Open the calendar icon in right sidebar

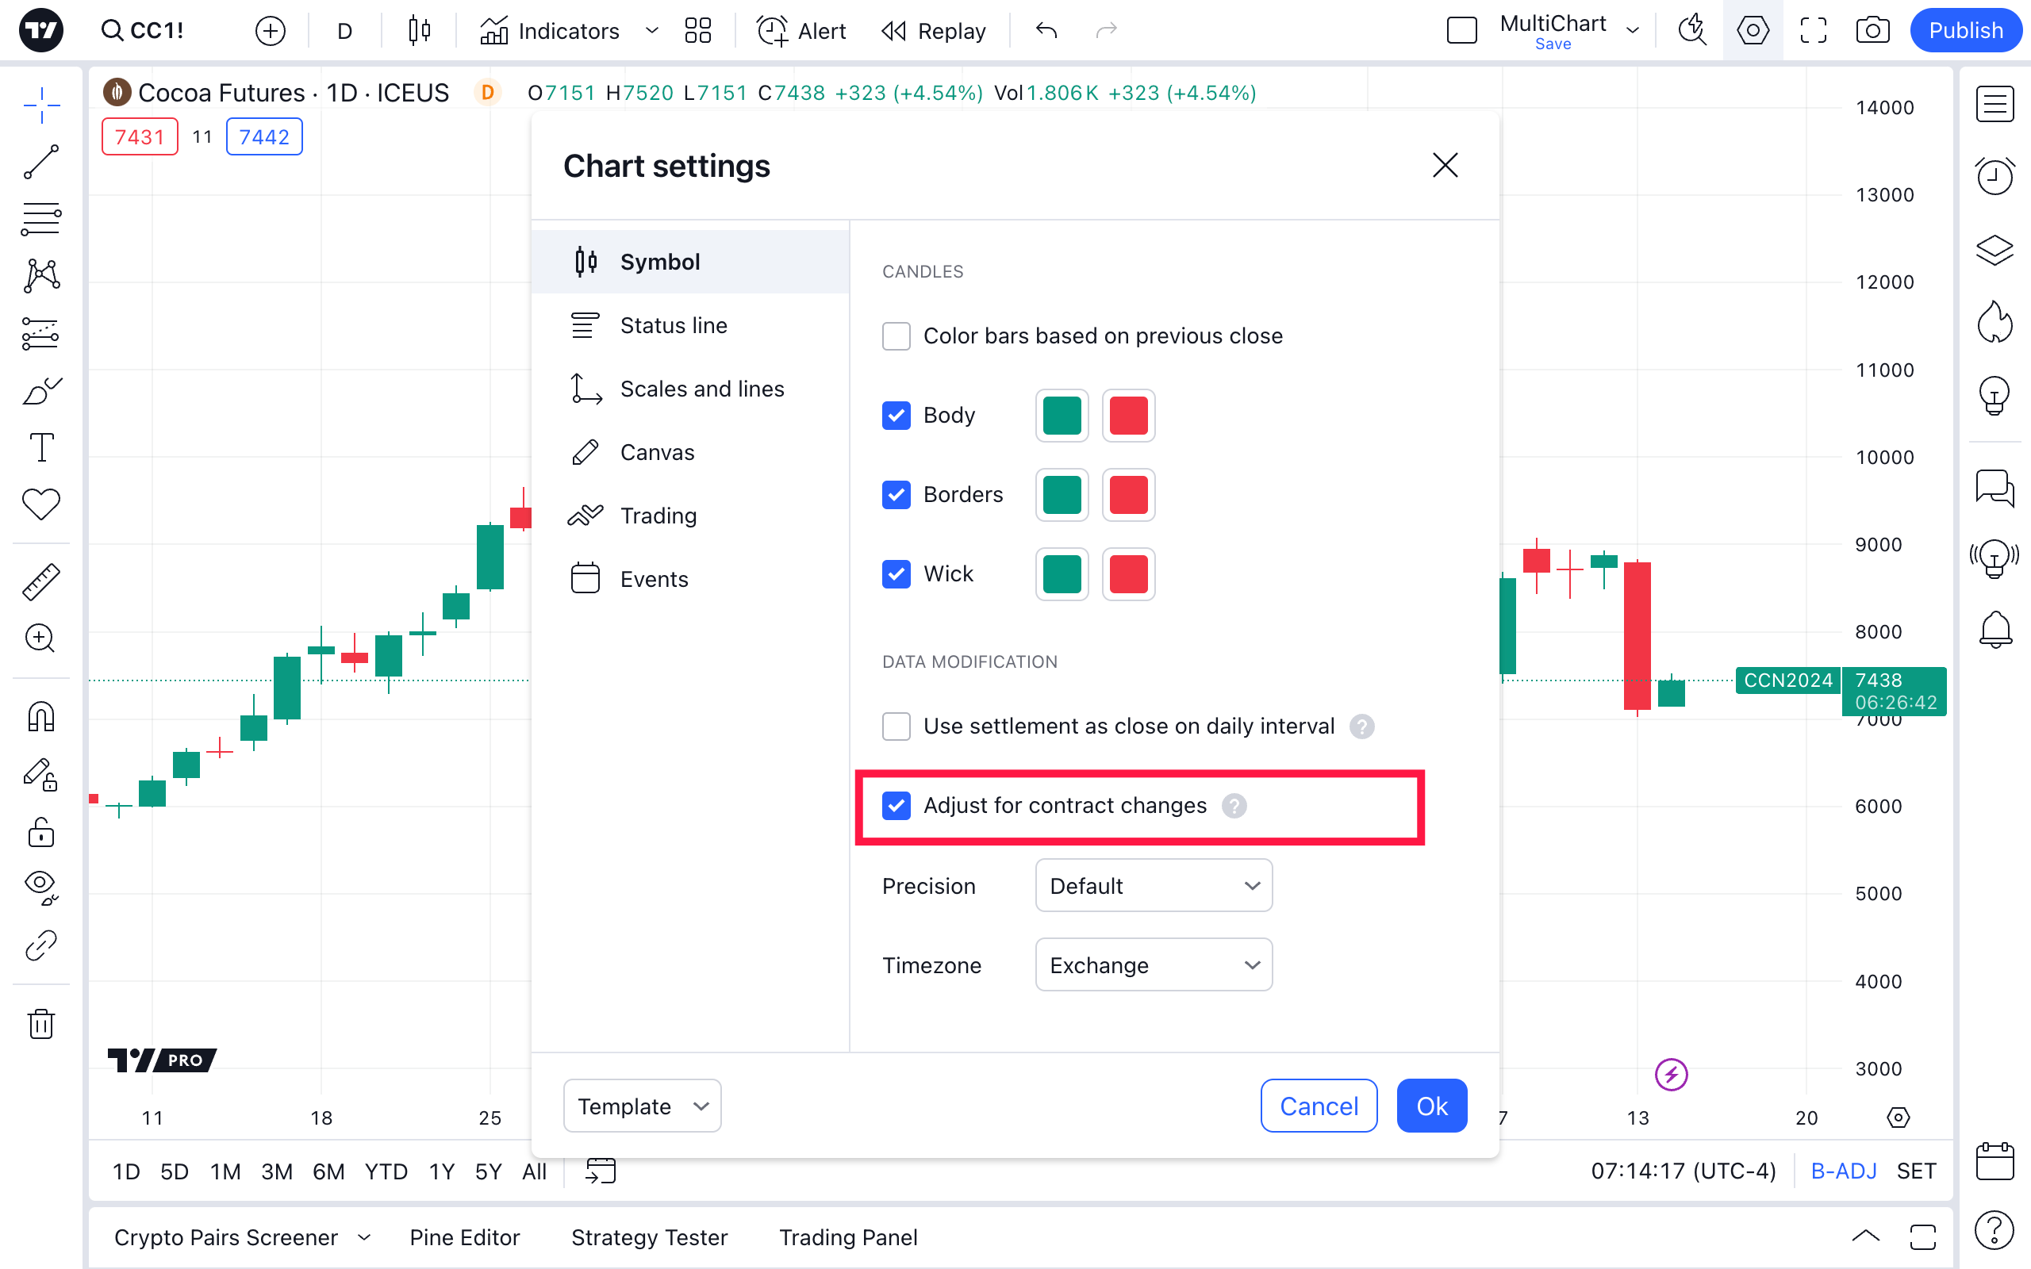(x=1995, y=1162)
